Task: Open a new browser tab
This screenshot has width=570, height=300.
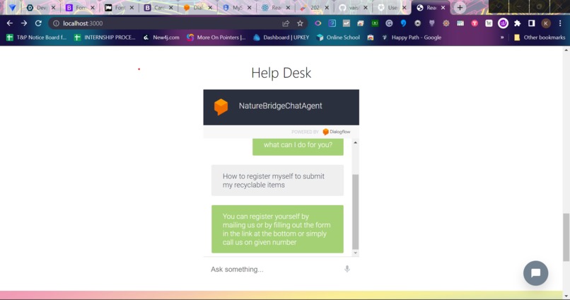Action: (460, 8)
